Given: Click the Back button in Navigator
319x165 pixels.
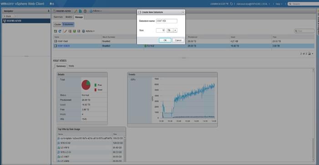Looking at the screenshot, I should pyautogui.click(x=8, y=16).
